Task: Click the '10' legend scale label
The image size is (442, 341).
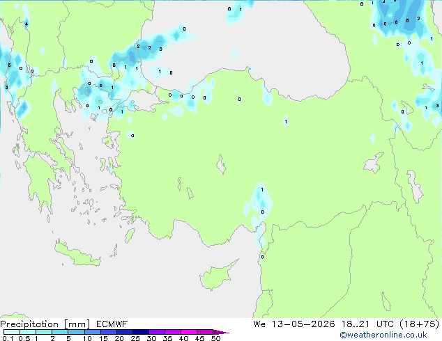Action: tap(87, 338)
